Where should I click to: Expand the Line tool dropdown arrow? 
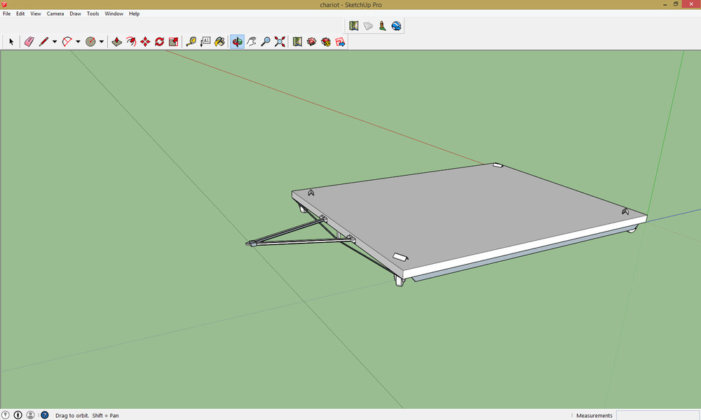[55, 42]
